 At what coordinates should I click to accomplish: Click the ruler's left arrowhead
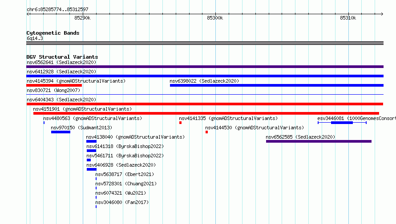(28, 14)
